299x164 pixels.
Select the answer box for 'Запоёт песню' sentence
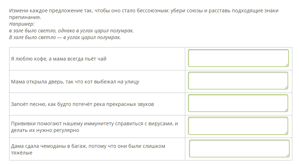(238, 103)
